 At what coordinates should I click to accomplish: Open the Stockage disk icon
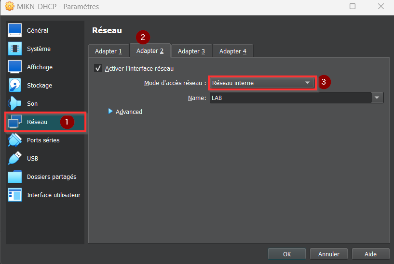pos(15,85)
